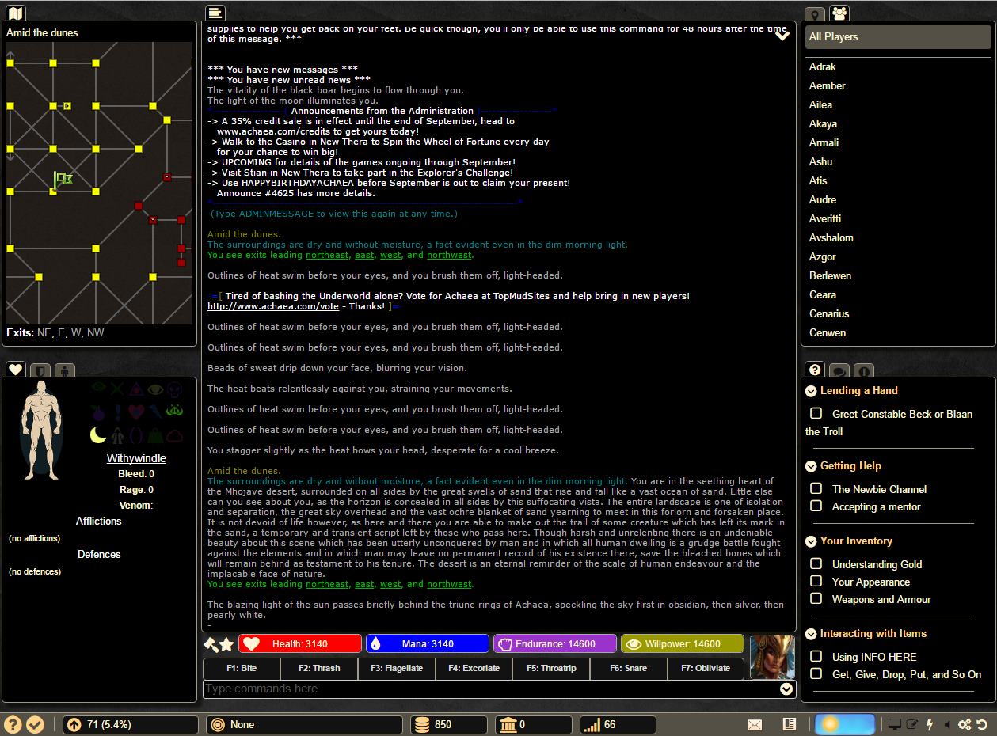Click the gold coins stack icon
This screenshot has height=736, width=997.
click(423, 724)
